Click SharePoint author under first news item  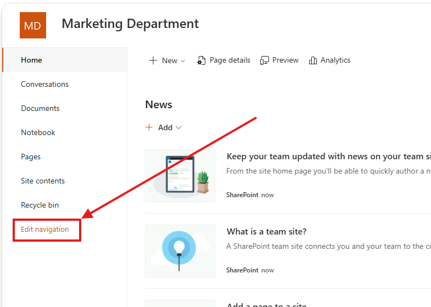242,195
